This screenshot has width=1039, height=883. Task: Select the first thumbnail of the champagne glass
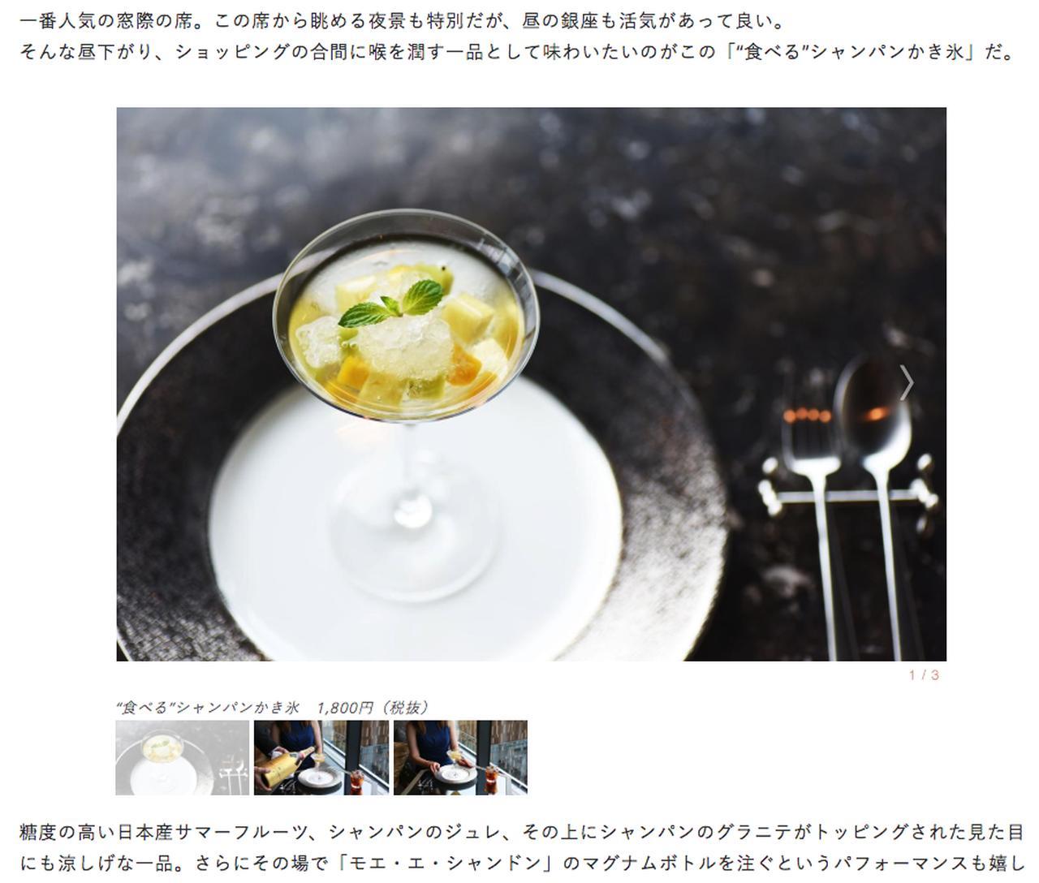coord(183,757)
